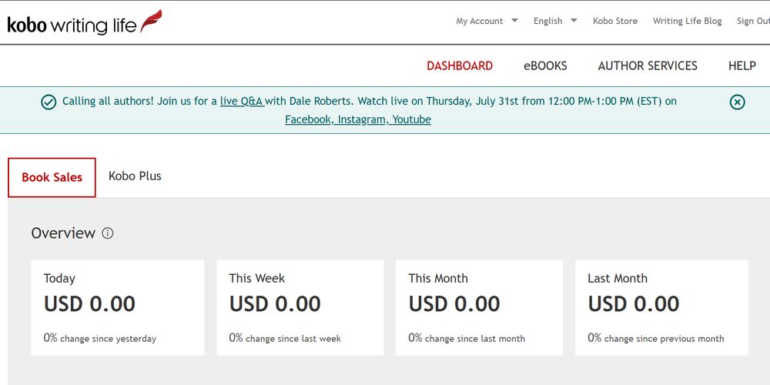
Task: Select the Book Sales tab
Action: 52,177
